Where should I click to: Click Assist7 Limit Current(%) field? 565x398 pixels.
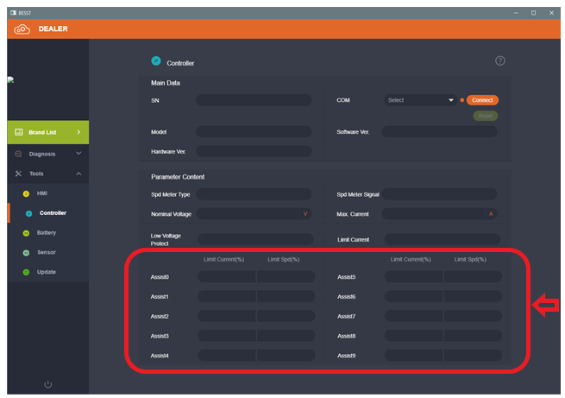pos(413,316)
